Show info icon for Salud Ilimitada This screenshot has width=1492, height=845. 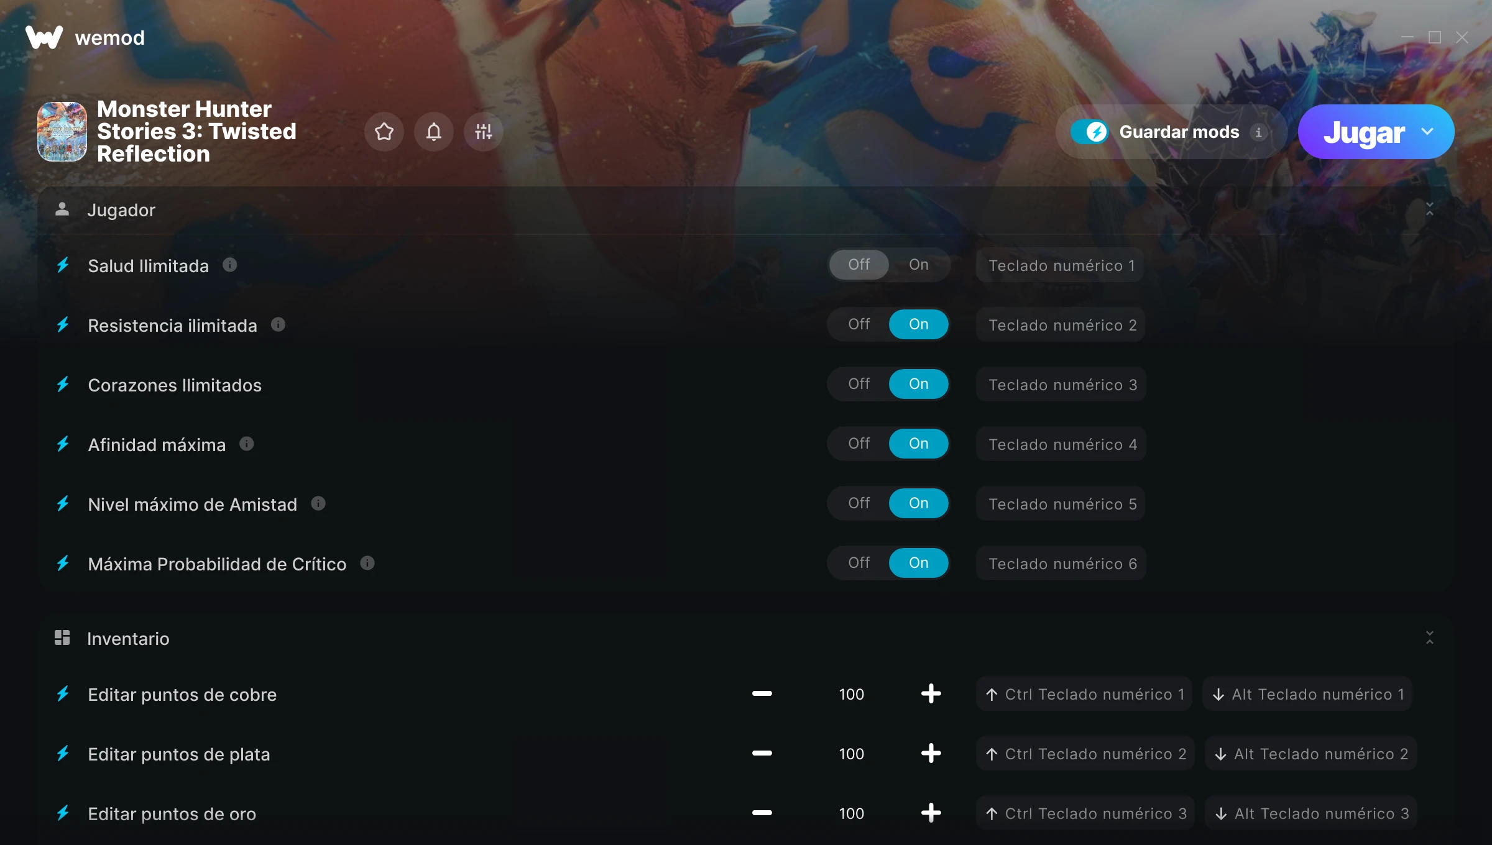coord(230,265)
